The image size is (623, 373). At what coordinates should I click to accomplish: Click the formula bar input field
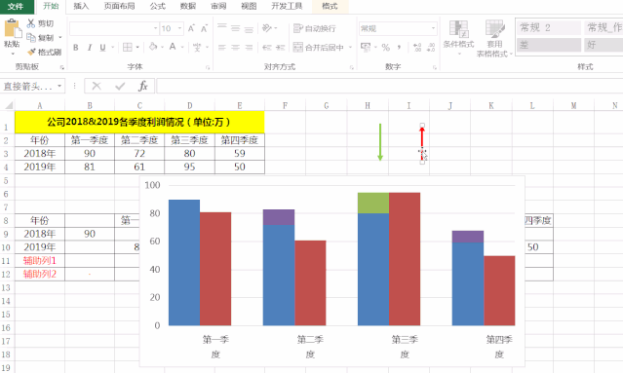tap(389, 86)
